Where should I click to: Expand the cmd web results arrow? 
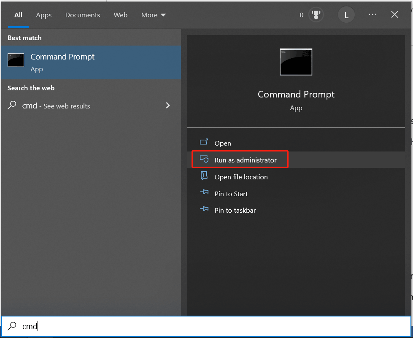point(168,105)
